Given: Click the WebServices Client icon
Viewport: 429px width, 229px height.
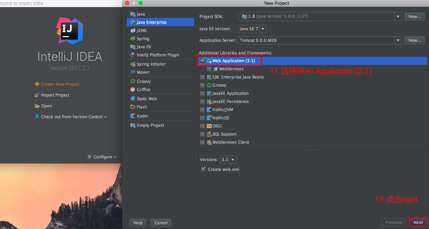Looking at the screenshot, I should pyautogui.click(x=209, y=142).
